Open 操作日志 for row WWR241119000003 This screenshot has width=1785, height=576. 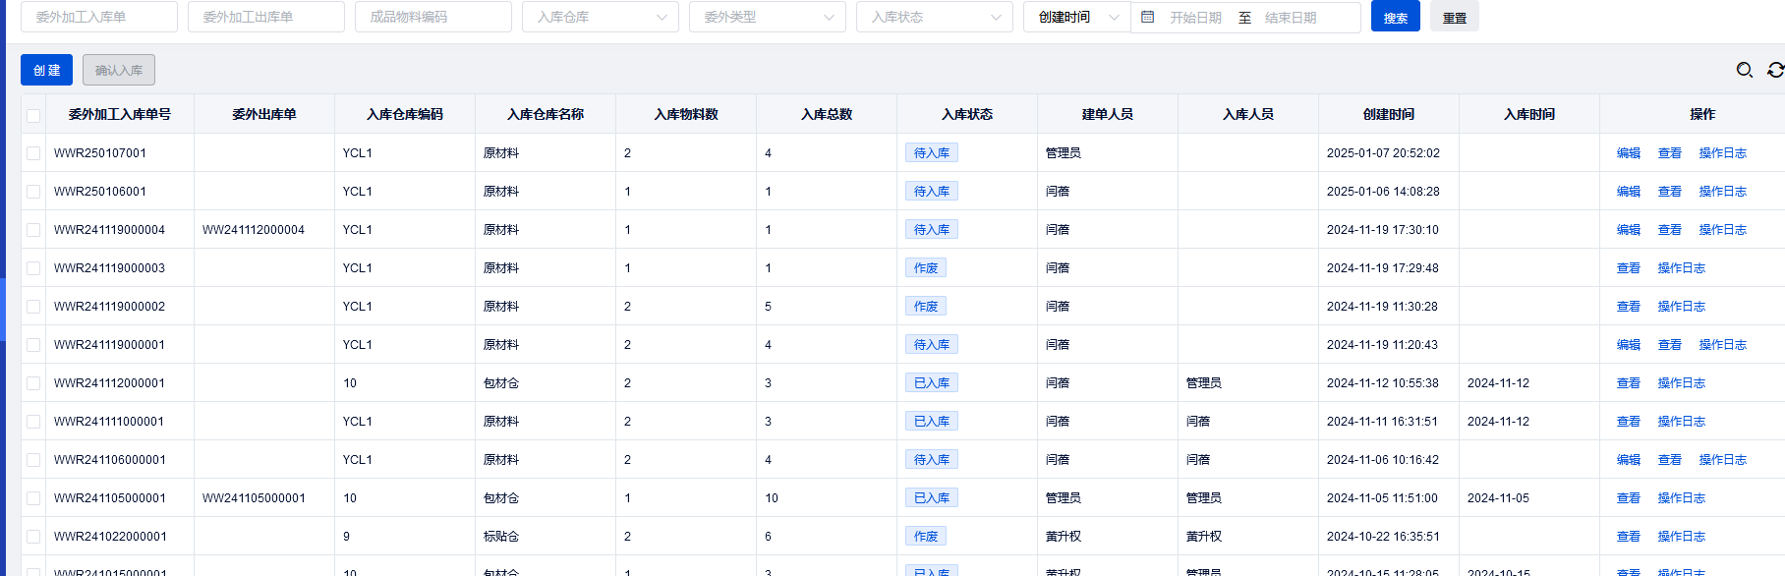pos(1682,268)
